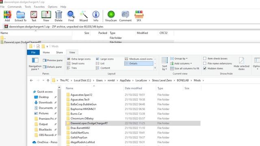This screenshot has height=146, width=260.
Task: Select the Explorer View ribbon tab
Action: (x=72, y=52)
